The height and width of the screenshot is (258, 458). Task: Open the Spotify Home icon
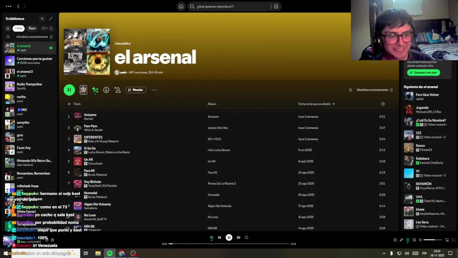pos(181,6)
